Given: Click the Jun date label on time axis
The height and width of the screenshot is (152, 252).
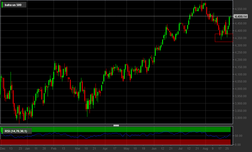Looking at the screenshot, I should coord(154,149).
